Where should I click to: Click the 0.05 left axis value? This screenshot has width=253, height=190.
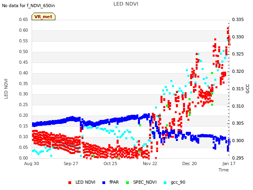click(23, 147)
